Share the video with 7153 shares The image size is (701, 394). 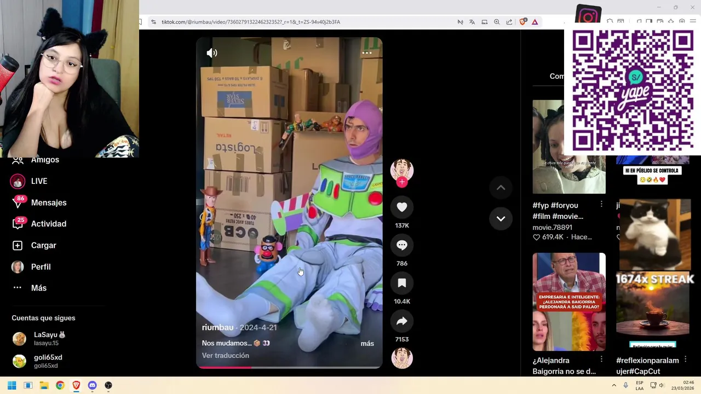[x=402, y=321]
